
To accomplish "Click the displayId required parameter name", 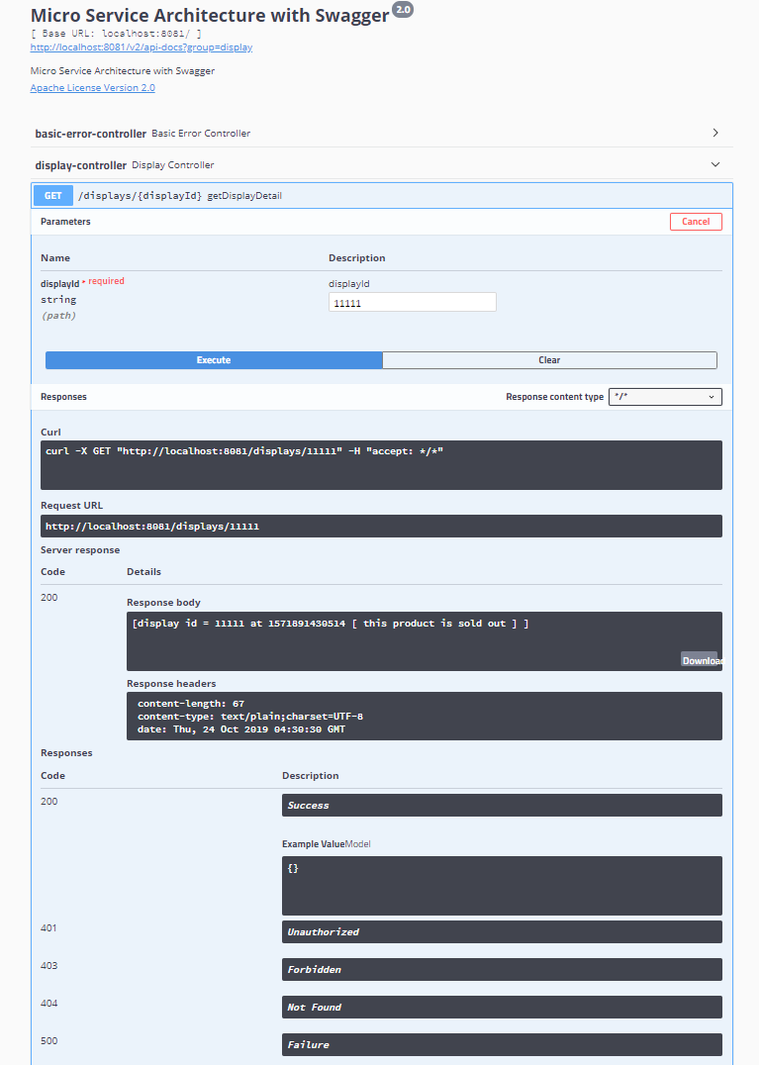I will coord(59,284).
